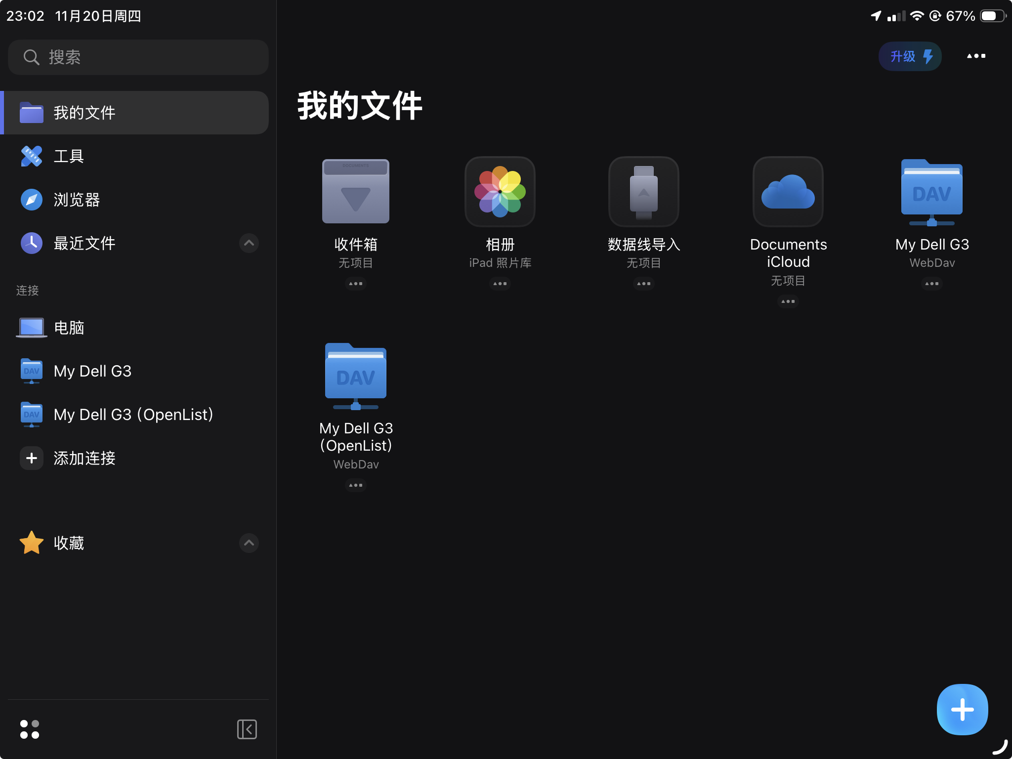Collapse the 收藏 (Favorites) section
The height and width of the screenshot is (759, 1012).
point(249,543)
